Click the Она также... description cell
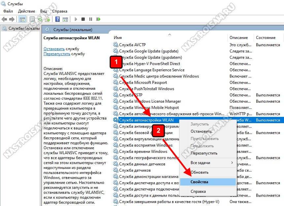Viewport: 284px width, 206px height. click(240, 202)
